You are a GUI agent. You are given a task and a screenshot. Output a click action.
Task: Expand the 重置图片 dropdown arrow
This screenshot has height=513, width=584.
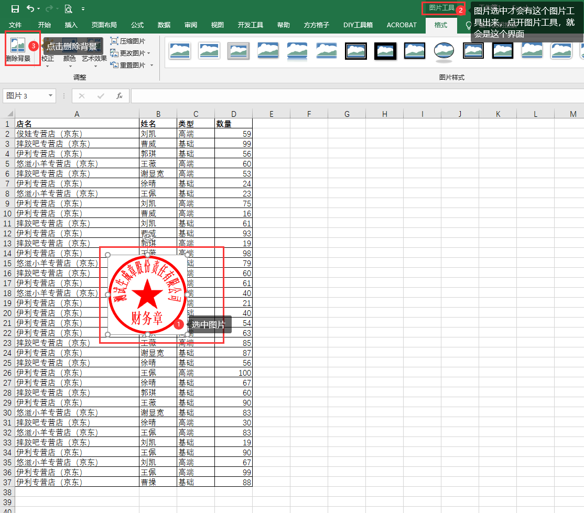point(152,65)
